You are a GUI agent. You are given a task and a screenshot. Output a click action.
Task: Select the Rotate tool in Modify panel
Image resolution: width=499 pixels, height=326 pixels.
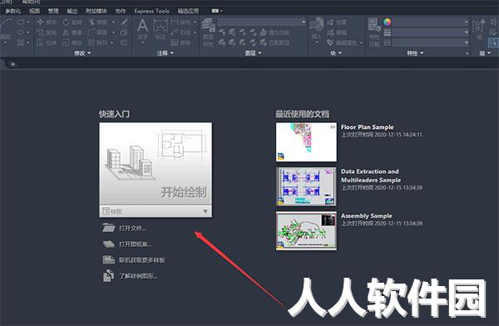pos(72,22)
